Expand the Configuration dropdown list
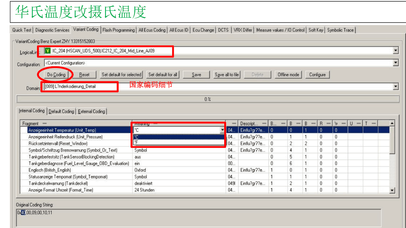Image resolution: width=406 pixels, height=228 pixels. pos(396,63)
